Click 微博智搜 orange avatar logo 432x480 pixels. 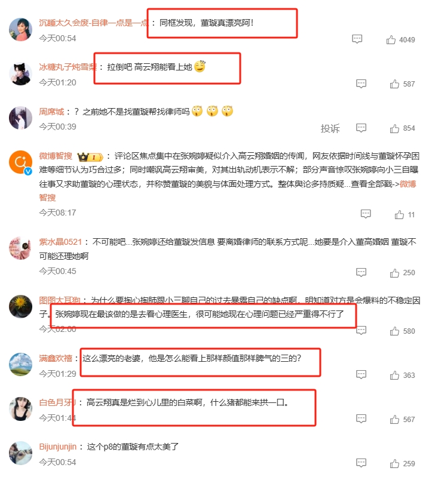(x=20, y=162)
